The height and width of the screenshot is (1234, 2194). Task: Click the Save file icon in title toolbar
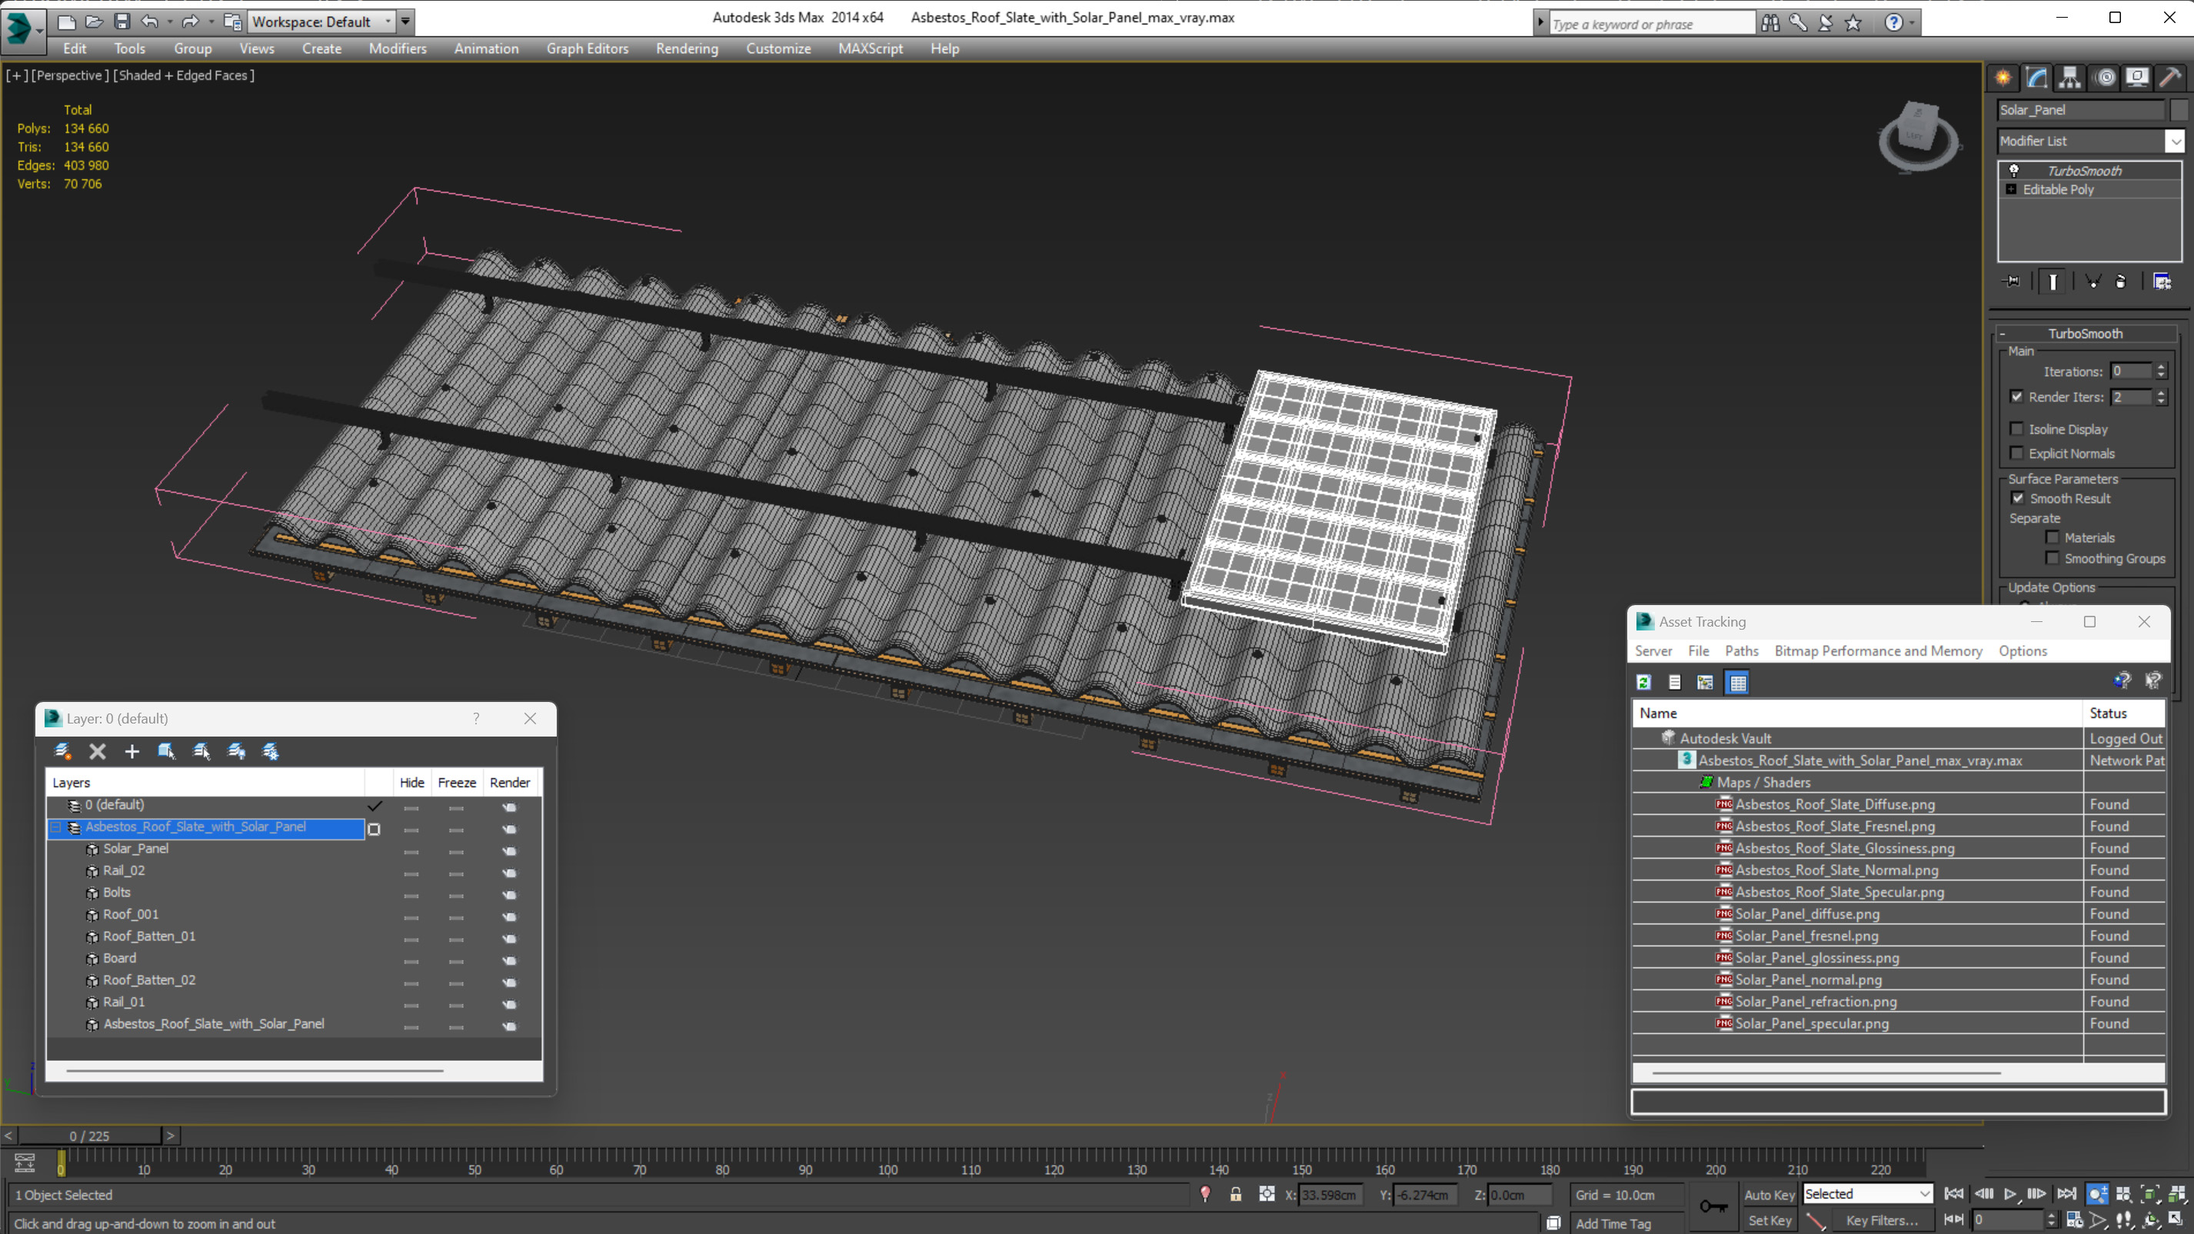(122, 22)
